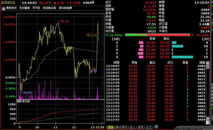Viewport: 213px width, 130px height.
Task: Click the total bid count (20)
Action: (x=116, y=39)
